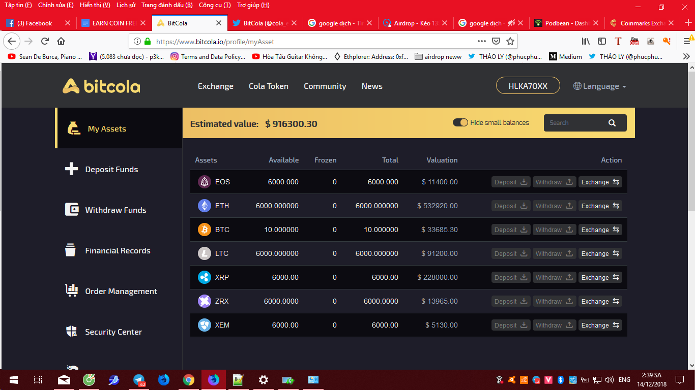The image size is (695, 390).
Task: Go back using the back arrow
Action: tap(12, 41)
